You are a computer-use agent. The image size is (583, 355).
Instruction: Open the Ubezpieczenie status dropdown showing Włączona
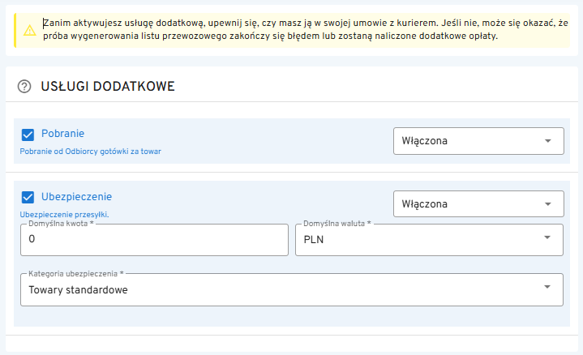pos(470,203)
